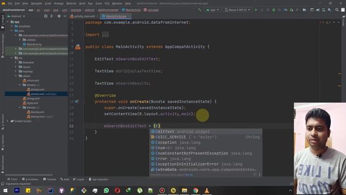Open Premiere Pro from taskbar

point(17,190)
